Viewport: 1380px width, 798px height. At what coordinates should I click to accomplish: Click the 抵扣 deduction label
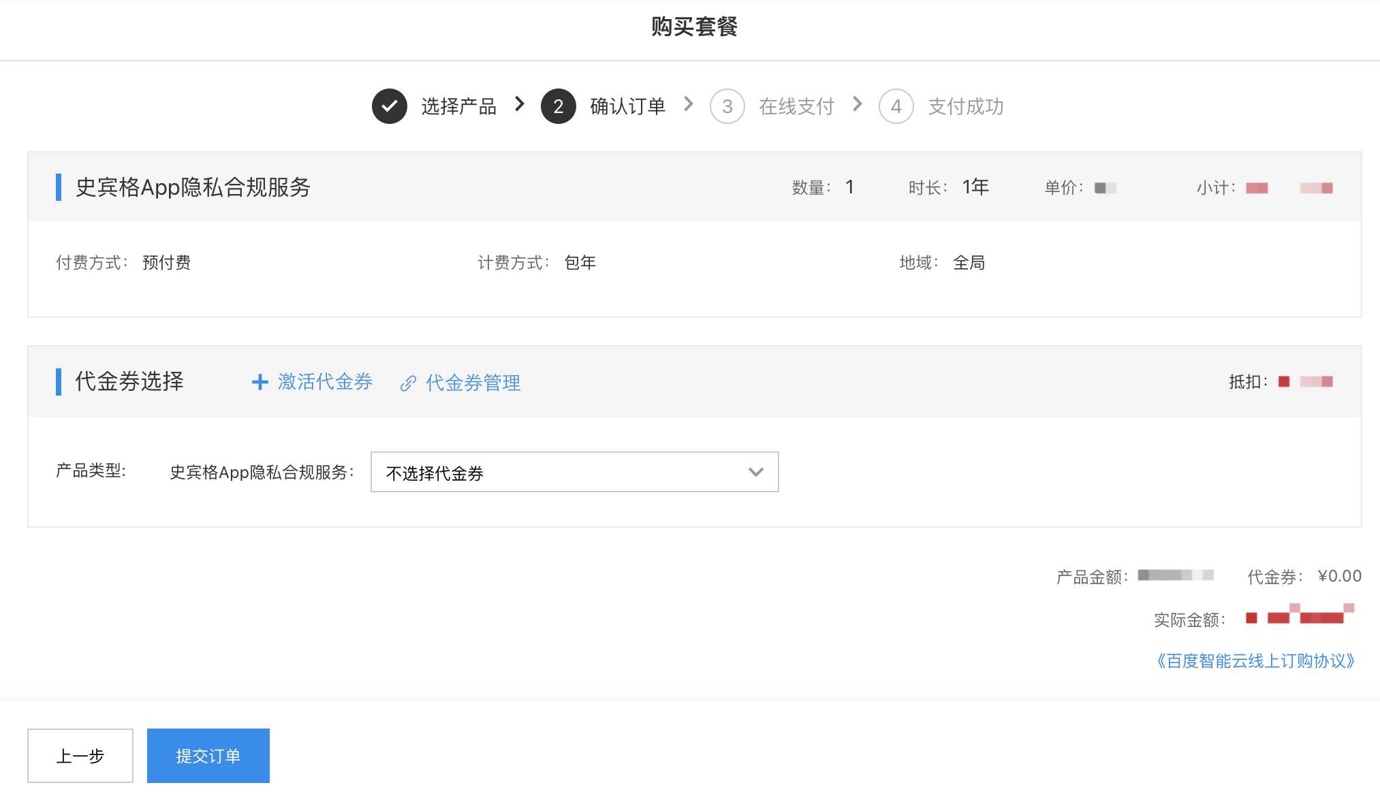tap(1249, 382)
